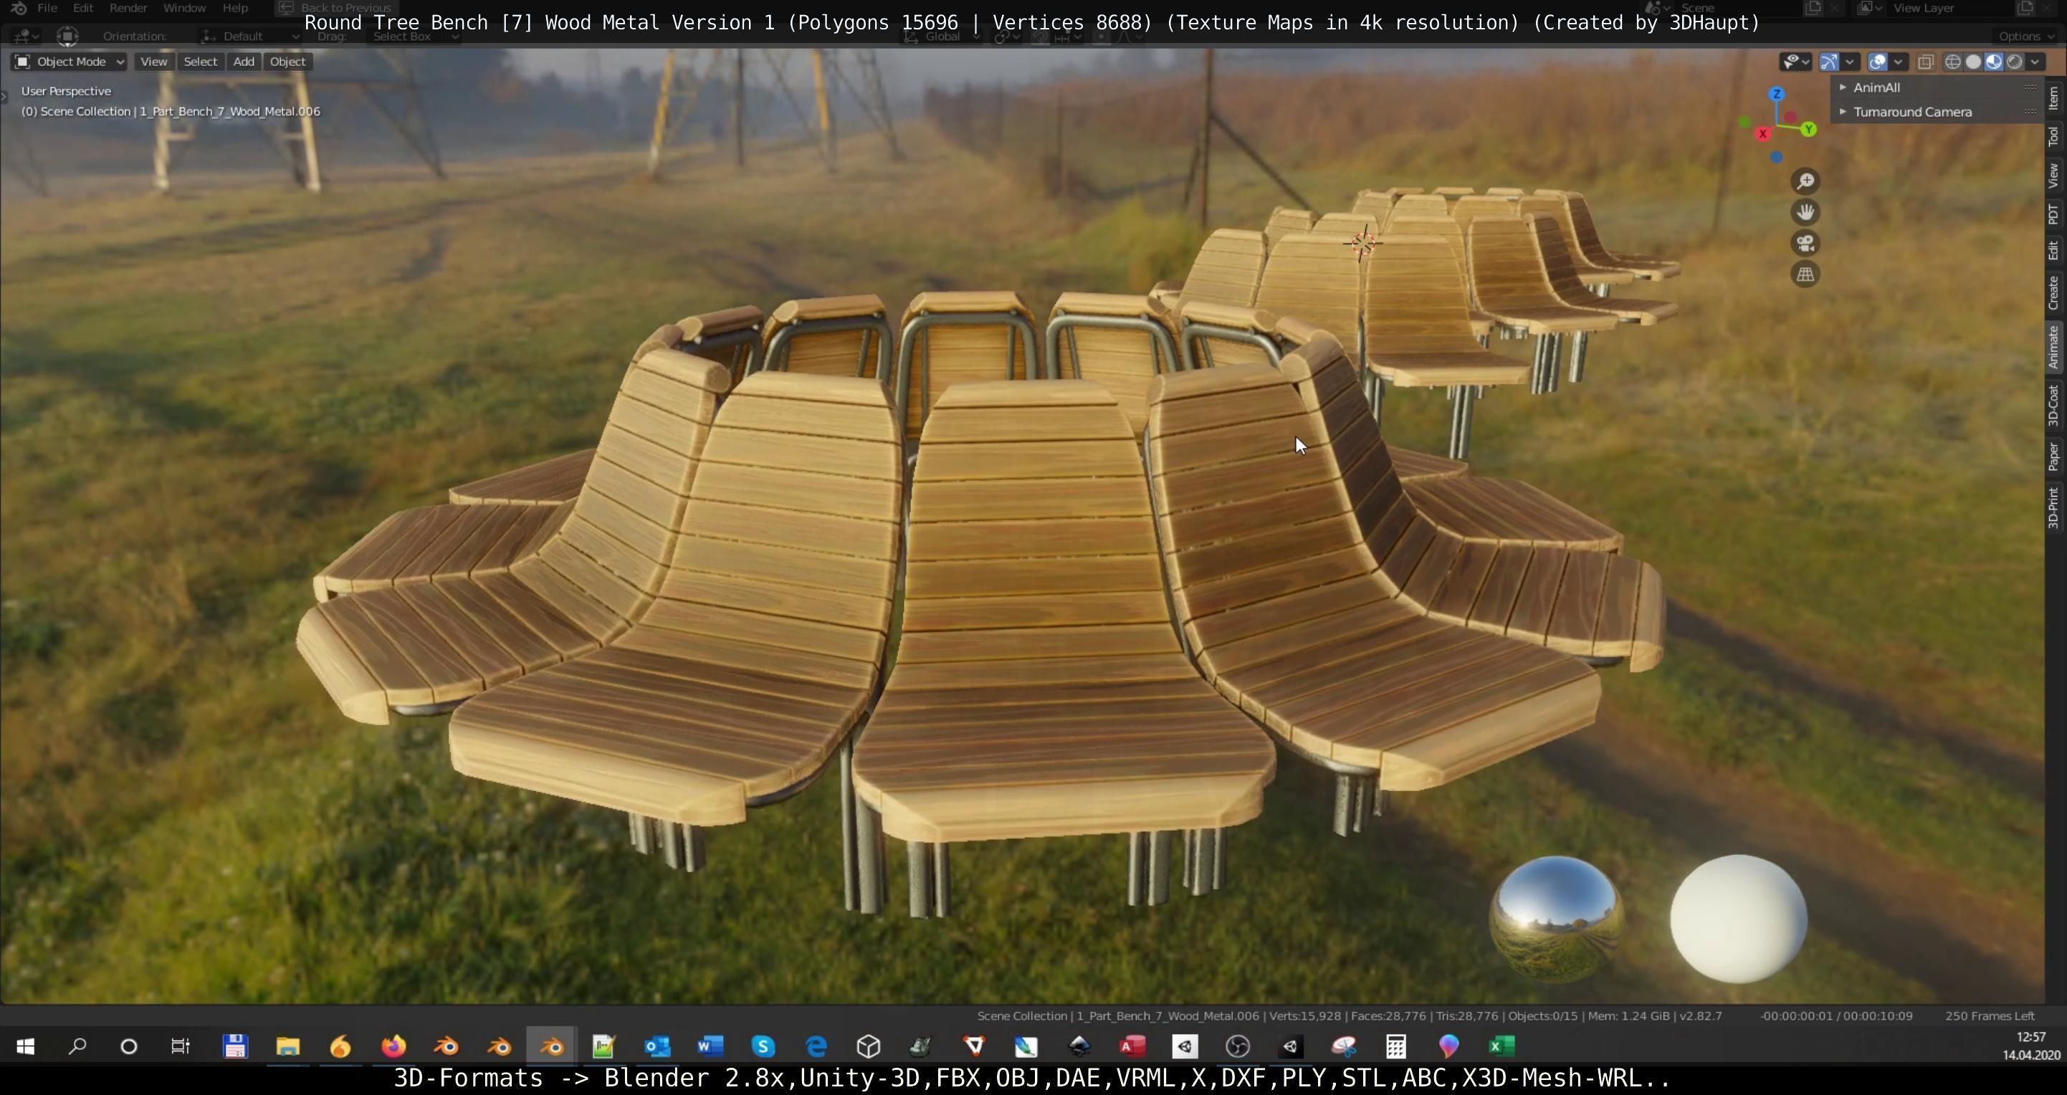Toggle the show overlays button

click(1878, 62)
